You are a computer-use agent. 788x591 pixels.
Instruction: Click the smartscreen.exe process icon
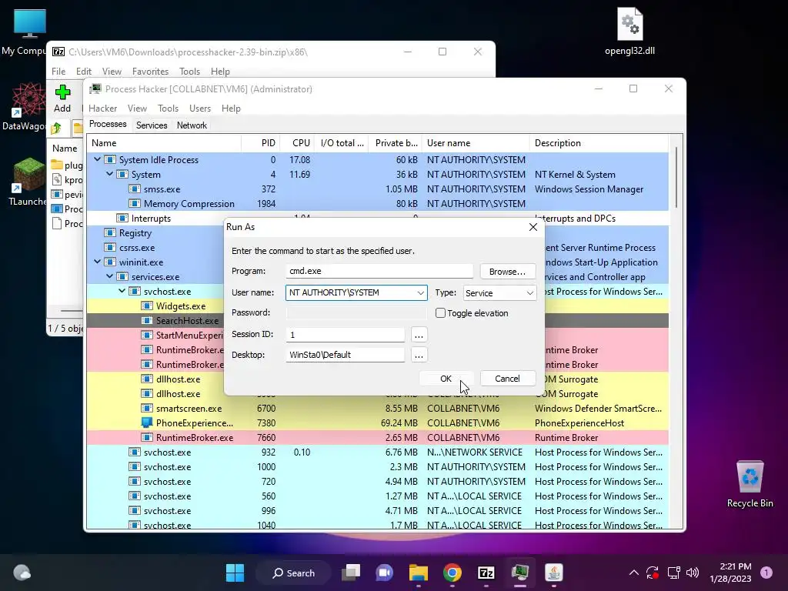[147, 408]
